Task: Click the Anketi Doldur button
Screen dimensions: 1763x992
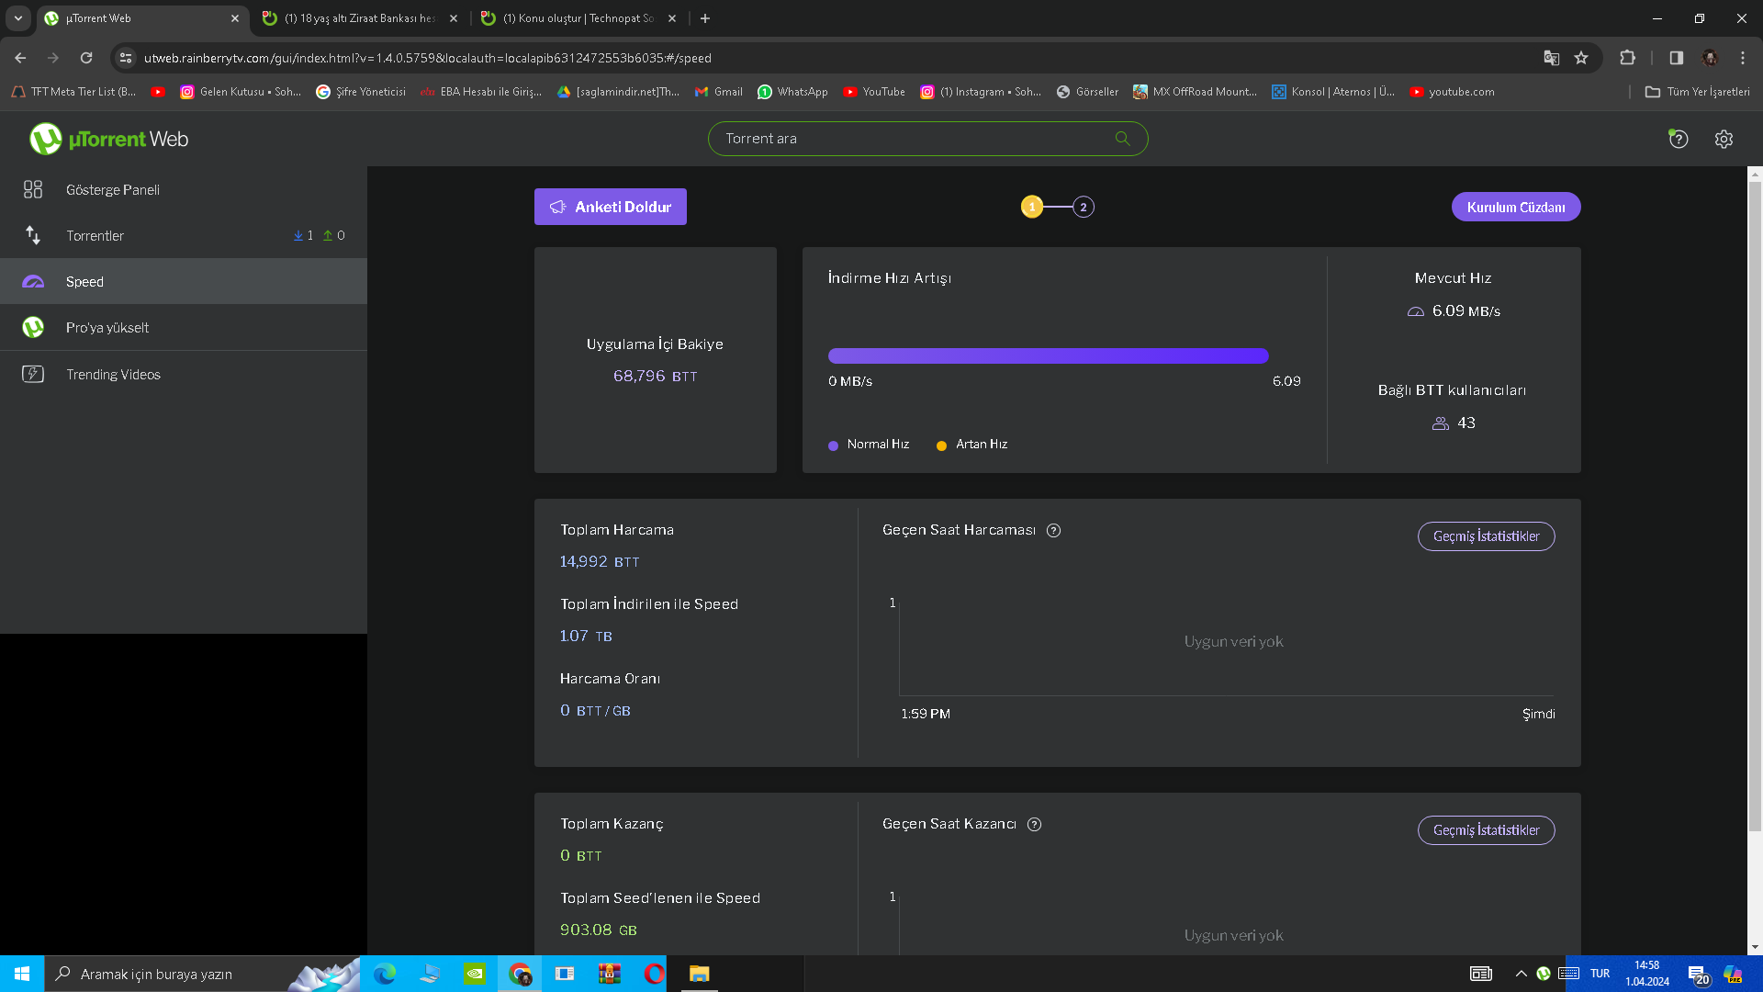Action: 610,207
